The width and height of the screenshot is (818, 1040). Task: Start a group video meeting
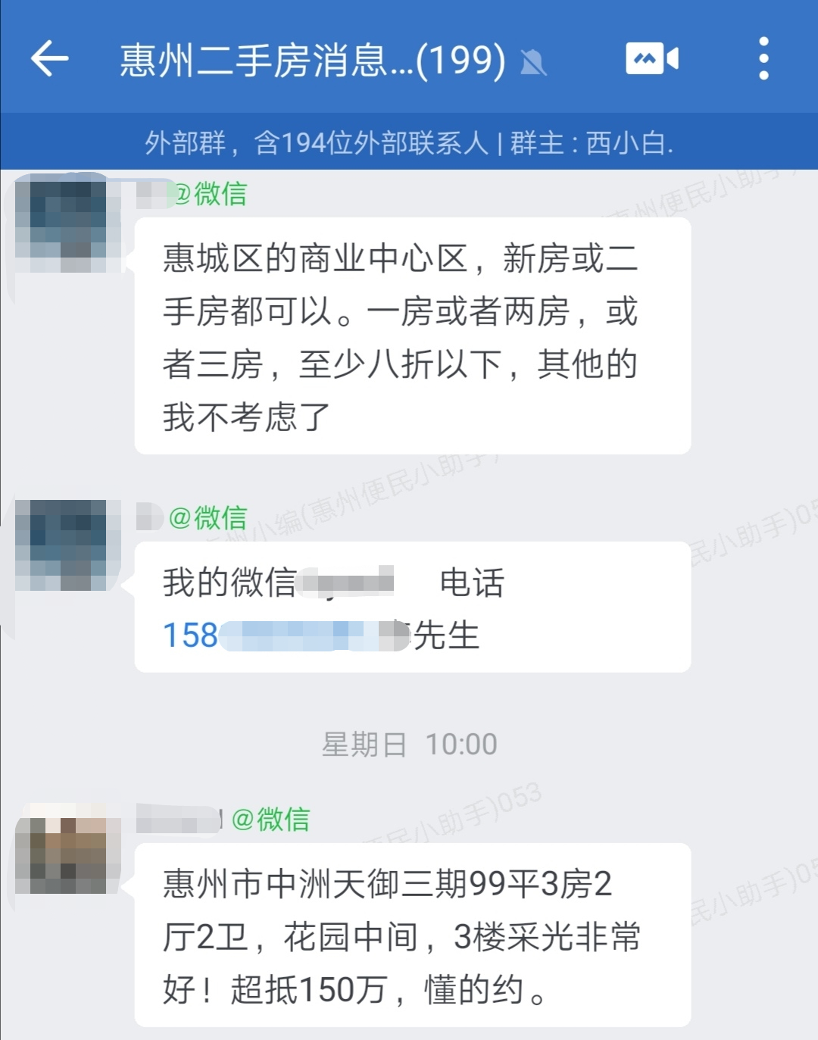652,58
